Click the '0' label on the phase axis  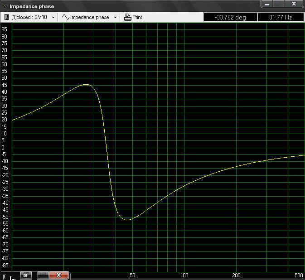3,148
